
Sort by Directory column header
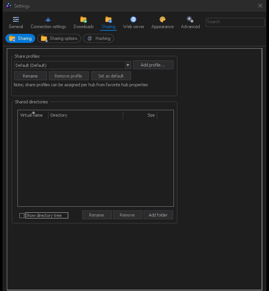[x=86, y=115]
